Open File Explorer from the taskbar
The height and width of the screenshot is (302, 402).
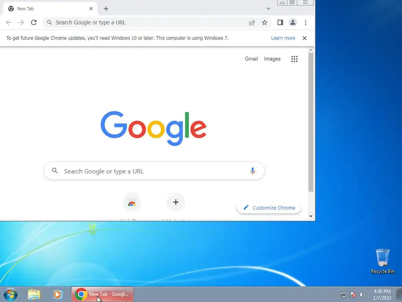[34, 295]
